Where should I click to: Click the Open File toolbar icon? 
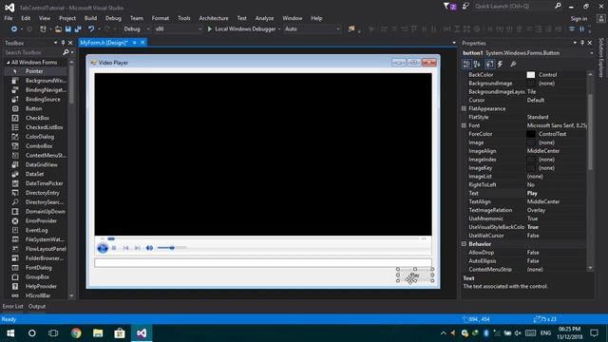58,29
